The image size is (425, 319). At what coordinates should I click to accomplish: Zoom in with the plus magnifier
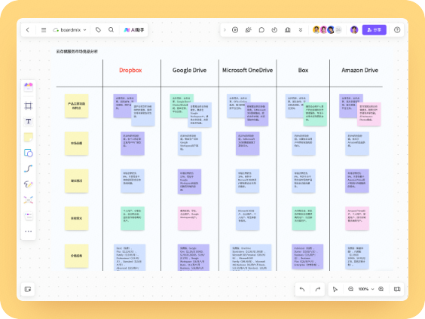381,289
